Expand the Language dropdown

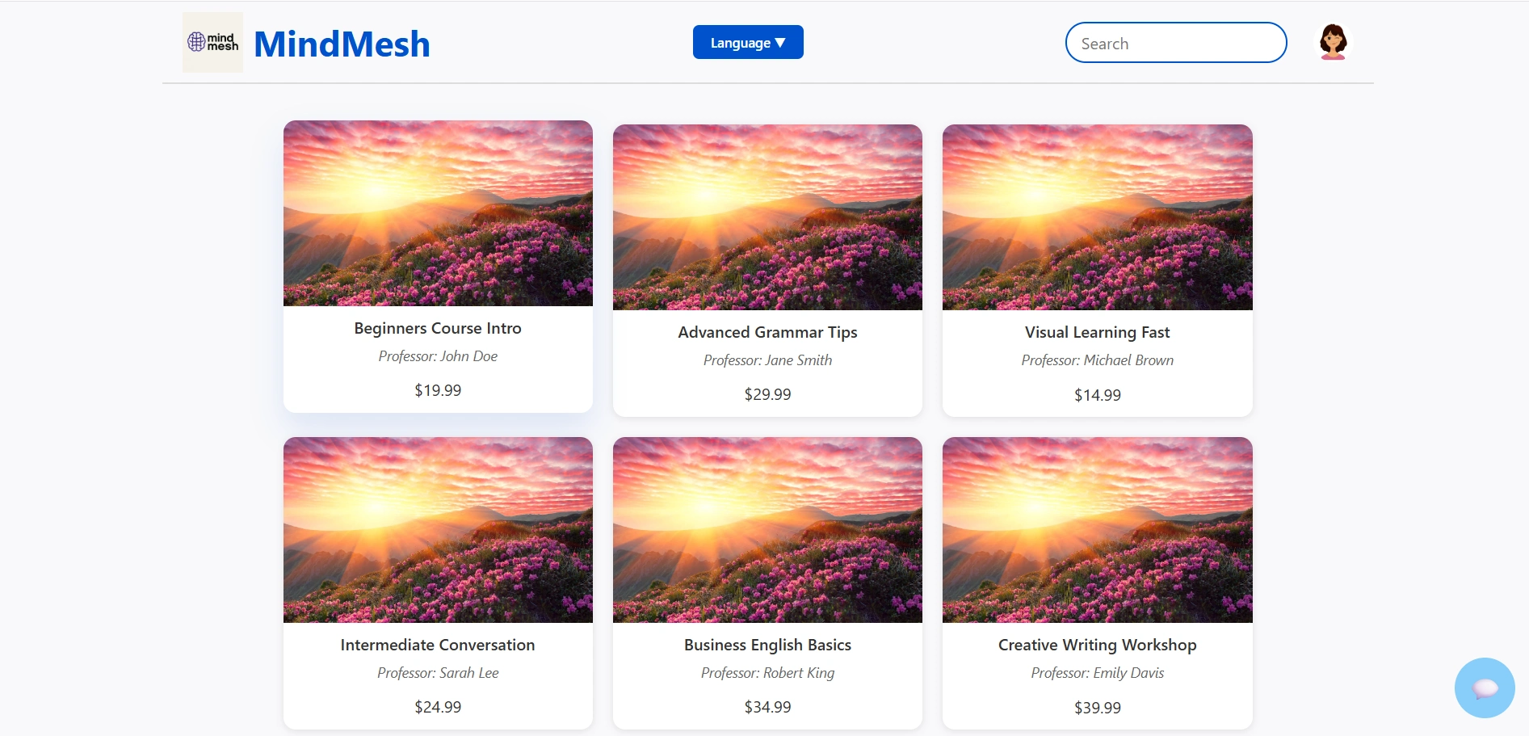748,42
